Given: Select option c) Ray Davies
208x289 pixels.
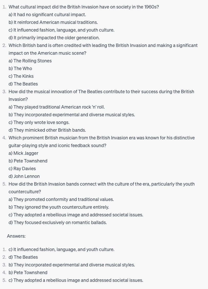Looking at the screenshot, I should tap(22, 169).
